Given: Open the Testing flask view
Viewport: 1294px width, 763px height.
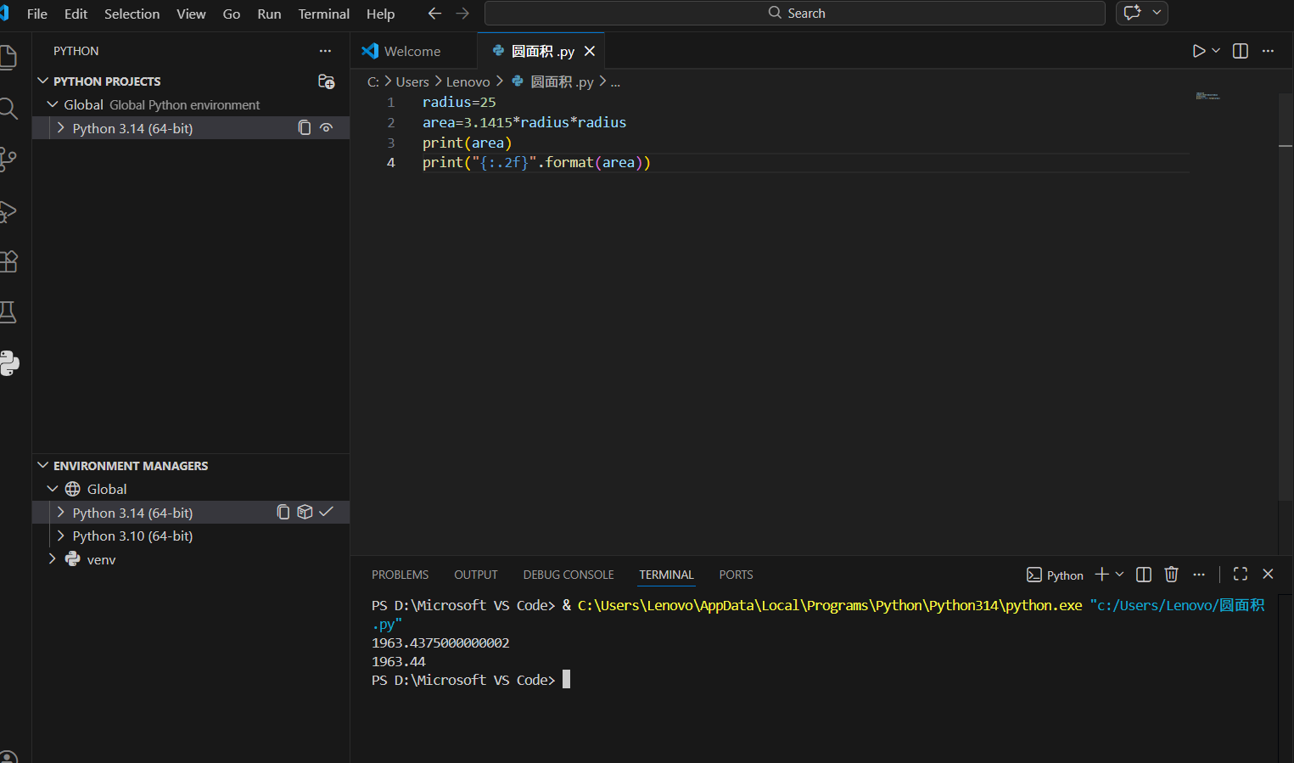Looking at the screenshot, I should 8,312.
